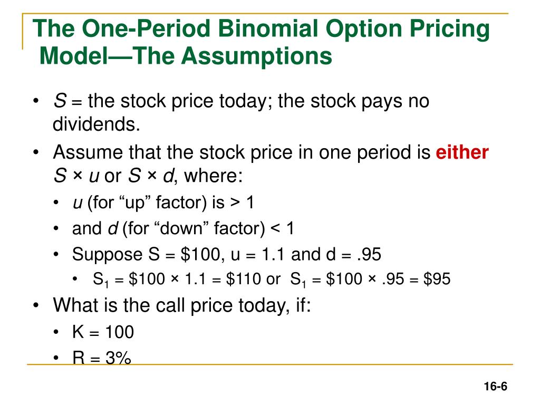Viewport: 540px width, 405px height.
Task: Select the sub-bullet 'u (for "up" factor) is > 1'
Action: coord(163,202)
